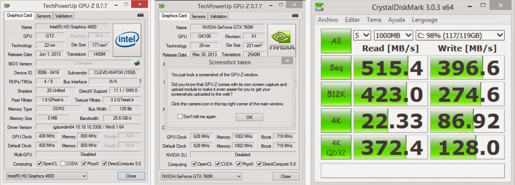Open the Tema menu in CrystalDiskMark
Viewport: 515px width, 185px height.
tap(374, 20)
